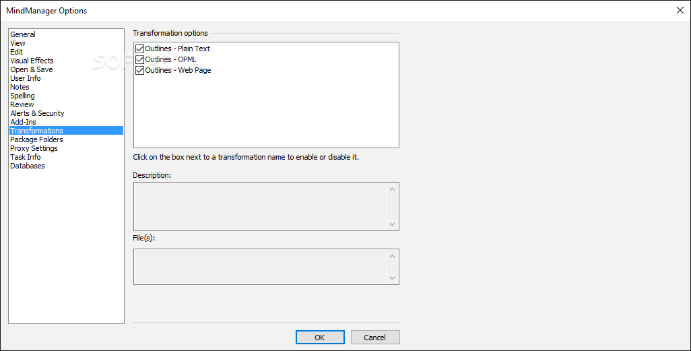Click the OK button

[320, 338]
